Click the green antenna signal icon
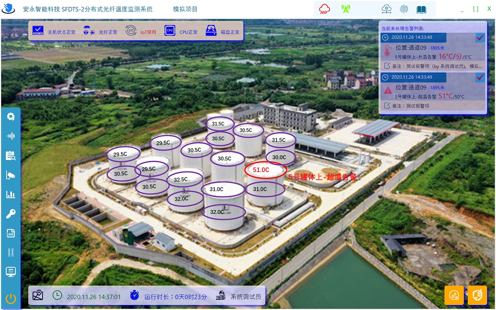The width and height of the screenshot is (496, 310). (x=345, y=9)
